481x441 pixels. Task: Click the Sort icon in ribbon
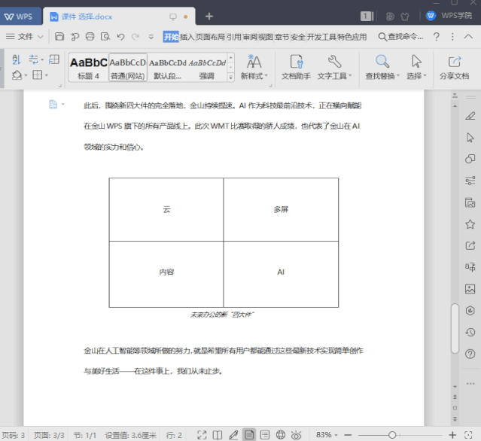(17, 59)
